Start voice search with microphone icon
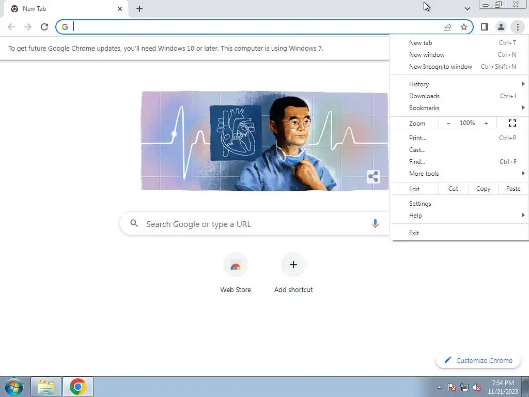Image resolution: width=529 pixels, height=397 pixels. click(375, 223)
